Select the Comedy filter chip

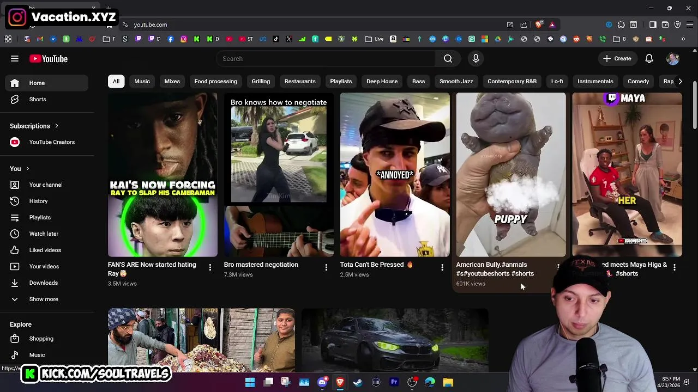point(638,81)
